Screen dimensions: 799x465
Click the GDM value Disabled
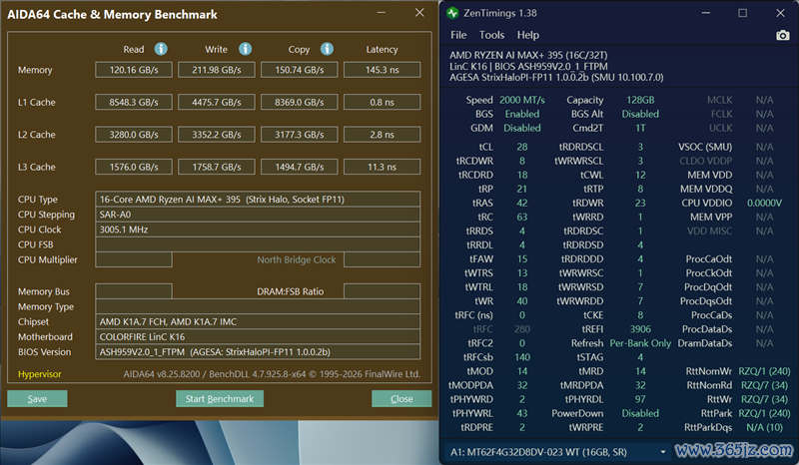(521, 128)
